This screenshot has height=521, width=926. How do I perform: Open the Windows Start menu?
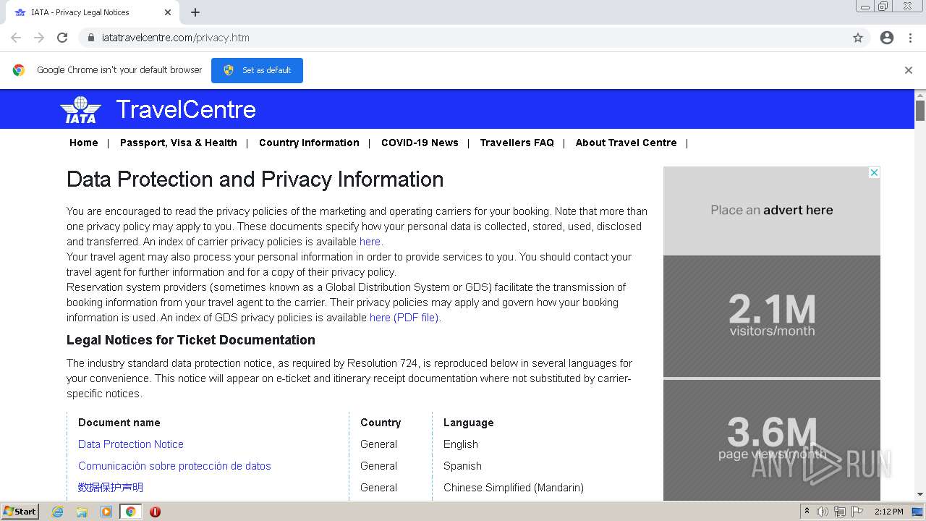[x=20, y=512]
